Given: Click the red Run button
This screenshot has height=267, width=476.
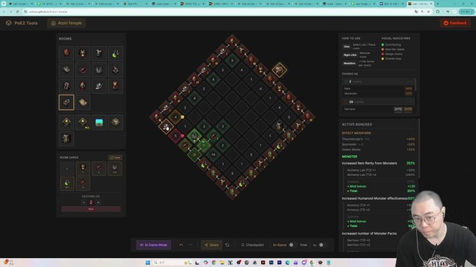Looking at the screenshot, I should 91,209.
